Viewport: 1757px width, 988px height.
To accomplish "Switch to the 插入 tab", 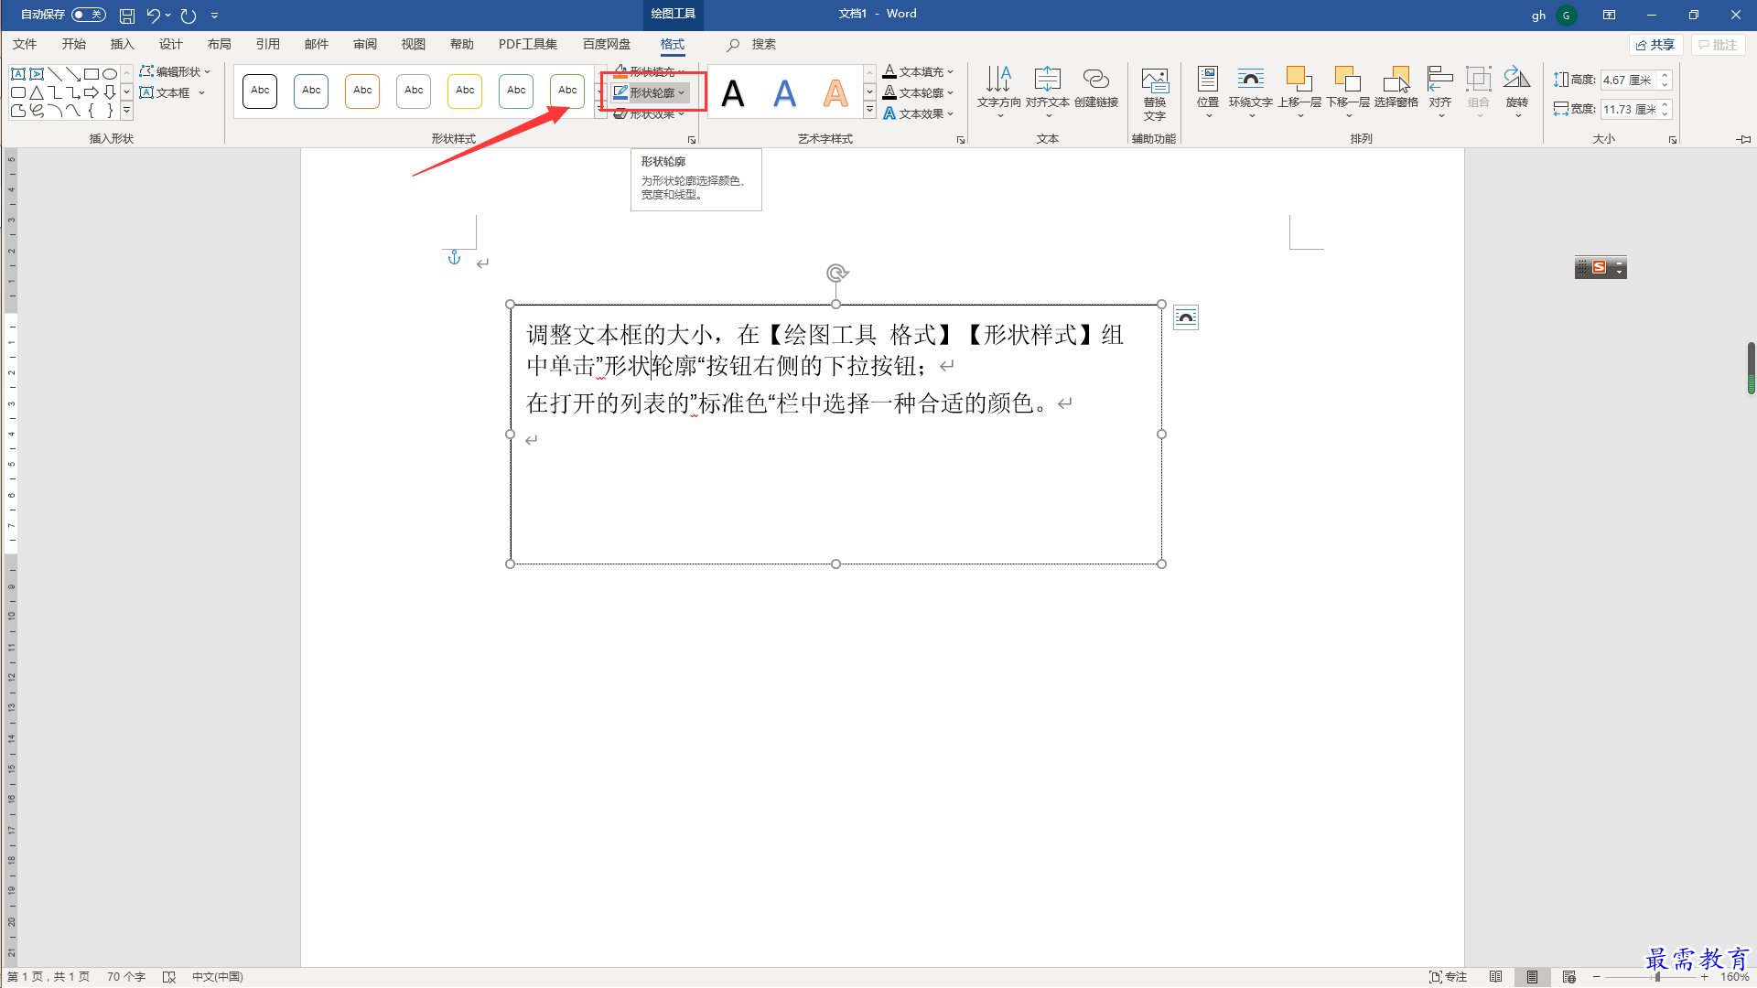I will pos(122,44).
